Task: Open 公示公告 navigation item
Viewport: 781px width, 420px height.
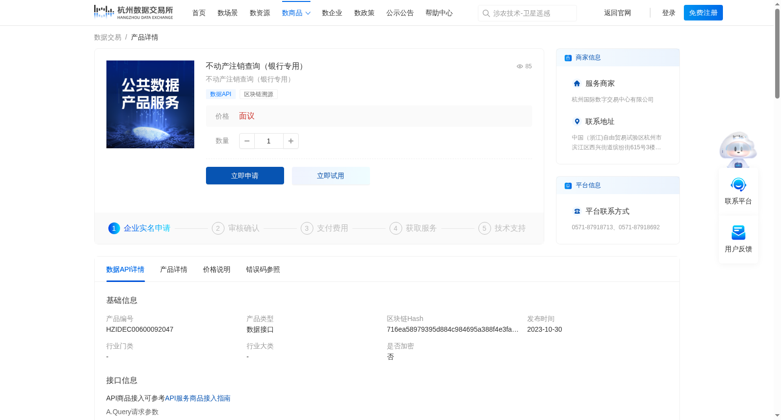Action: click(400, 13)
